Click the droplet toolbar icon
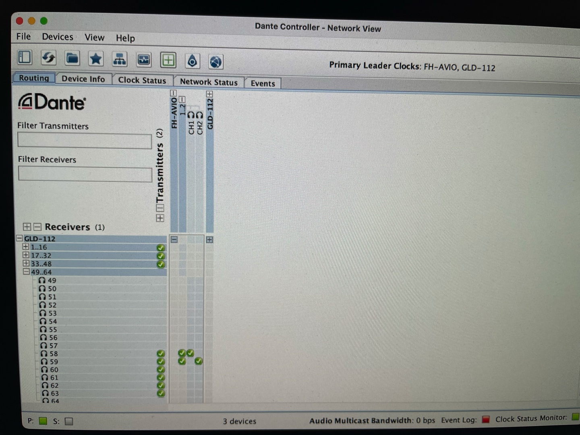This screenshot has height=435, width=580. click(192, 61)
